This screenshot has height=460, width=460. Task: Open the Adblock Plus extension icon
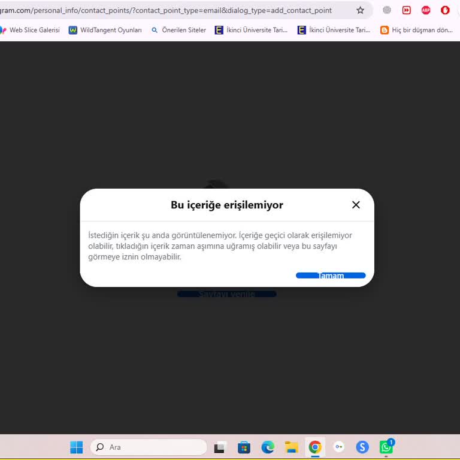pos(426,10)
